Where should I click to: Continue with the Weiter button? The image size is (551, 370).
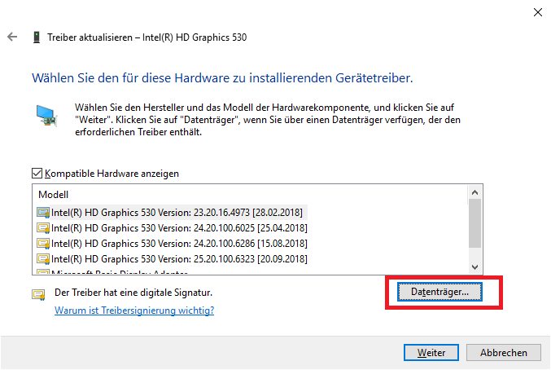tap(431, 352)
